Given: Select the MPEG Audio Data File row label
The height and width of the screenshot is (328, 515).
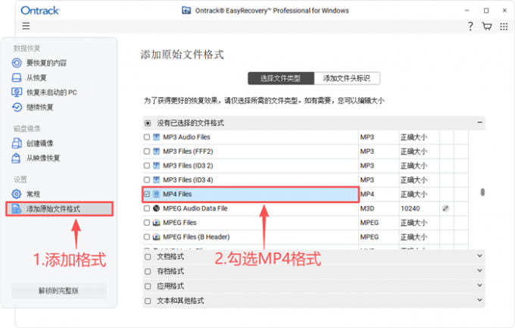Looking at the screenshot, I should (195, 208).
